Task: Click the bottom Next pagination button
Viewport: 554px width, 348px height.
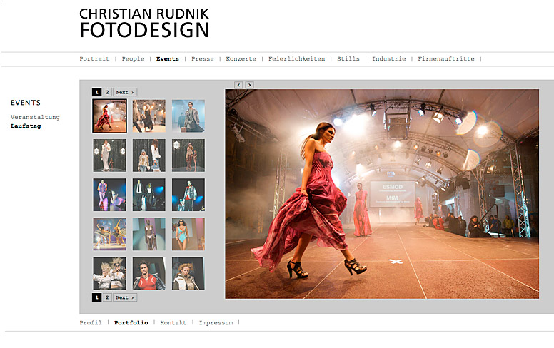Action: pos(124,297)
